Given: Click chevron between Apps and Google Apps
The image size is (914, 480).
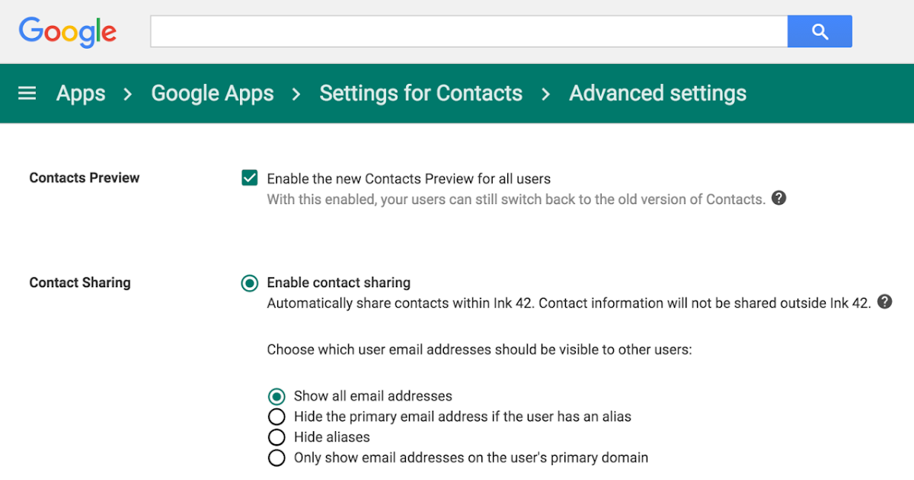Looking at the screenshot, I should click(128, 94).
